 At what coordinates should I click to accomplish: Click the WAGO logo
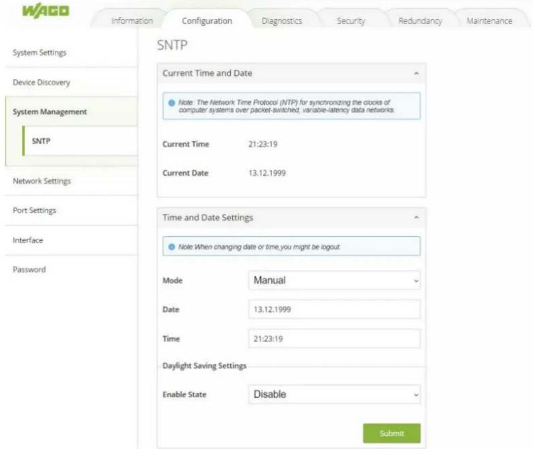[46, 11]
